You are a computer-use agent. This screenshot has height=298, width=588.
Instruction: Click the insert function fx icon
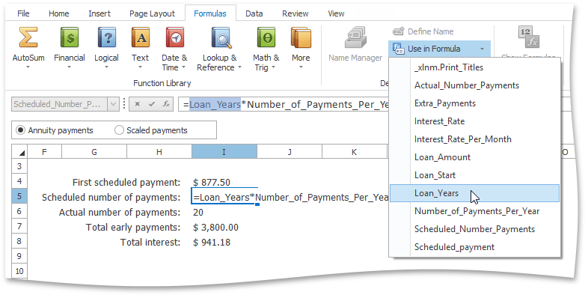coord(166,104)
